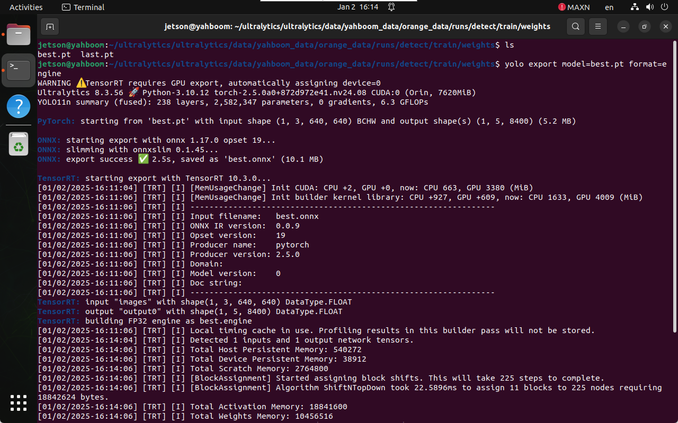The image size is (678, 423).
Task: Open Files from the Ubuntu dock
Action: [19, 35]
